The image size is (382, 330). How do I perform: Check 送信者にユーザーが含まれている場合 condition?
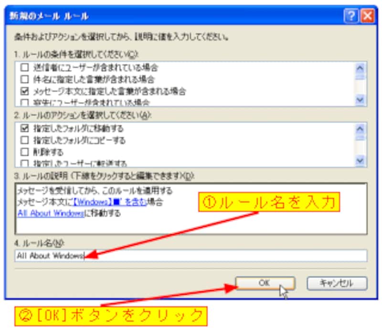pyautogui.click(x=25, y=67)
